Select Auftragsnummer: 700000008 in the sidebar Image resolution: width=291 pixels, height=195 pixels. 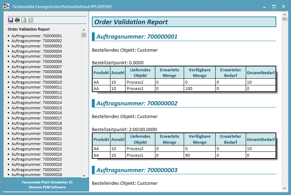point(36,72)
